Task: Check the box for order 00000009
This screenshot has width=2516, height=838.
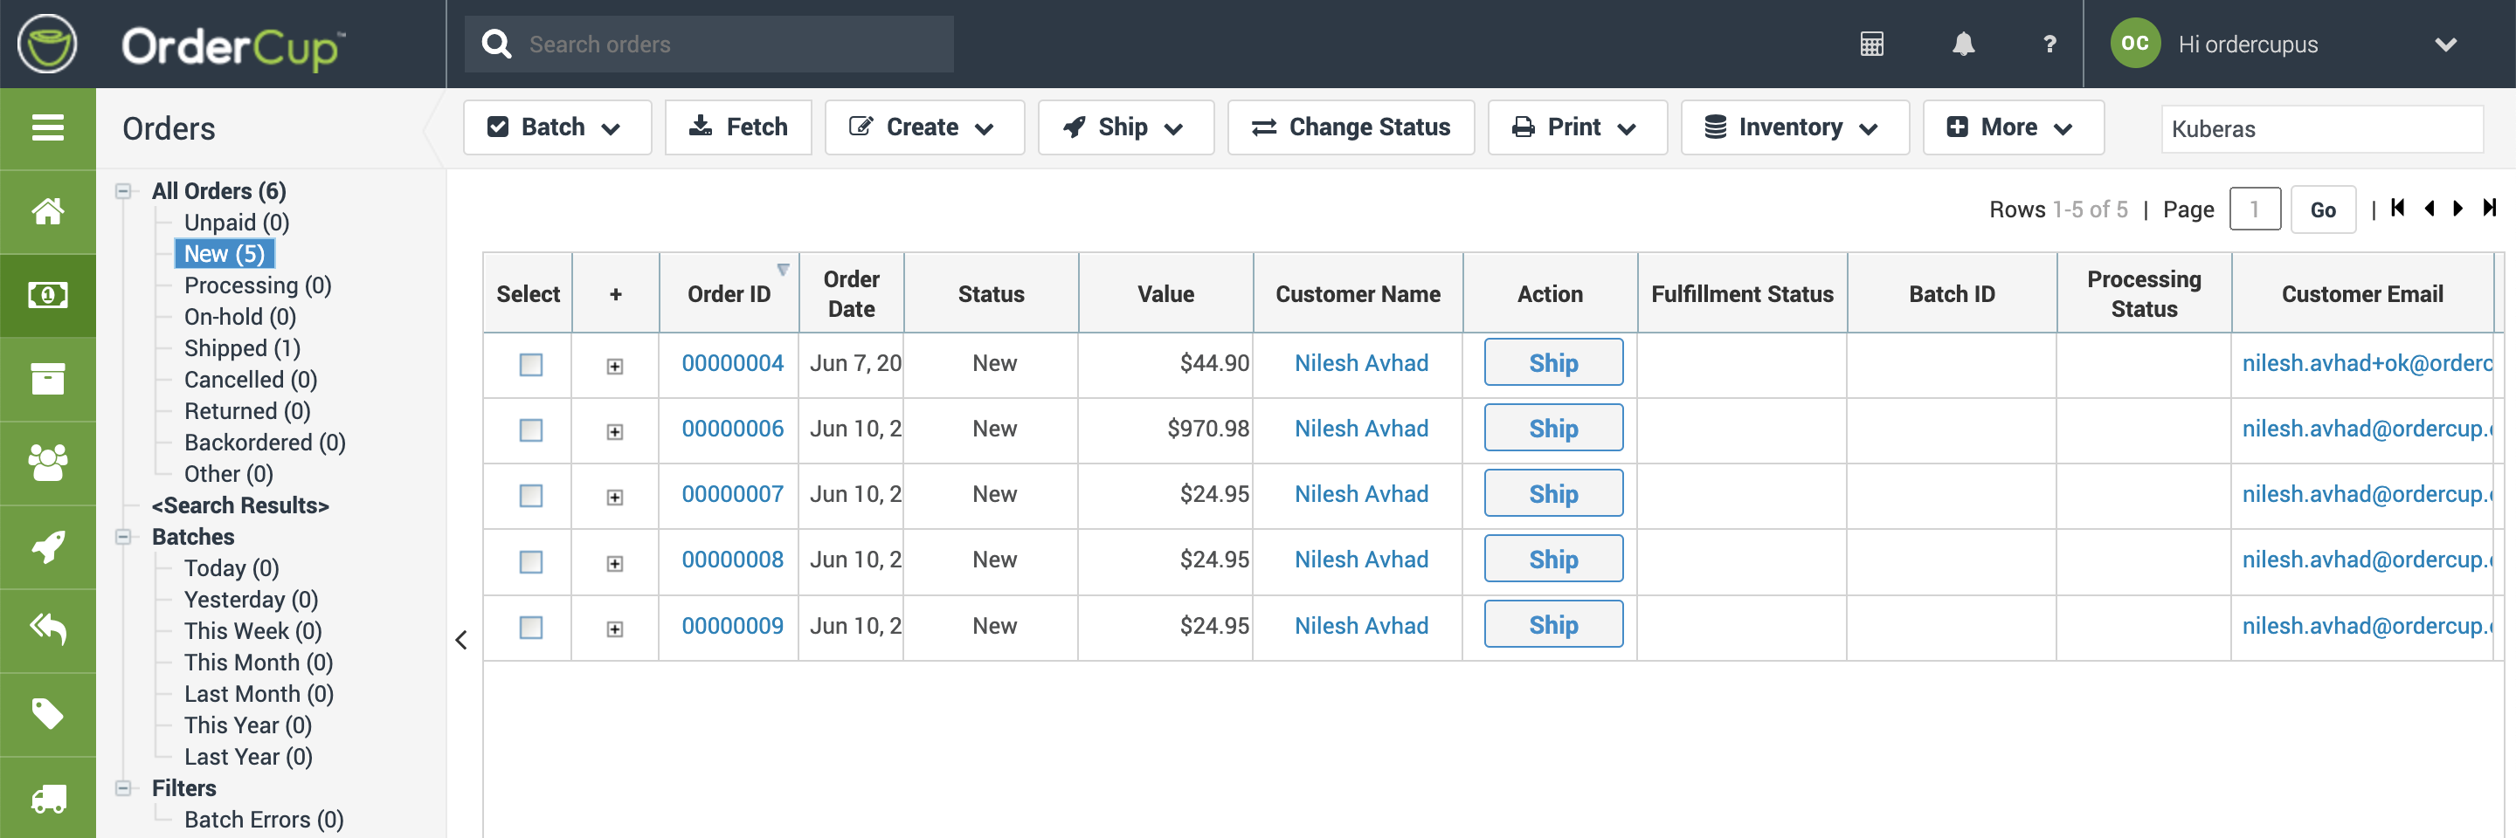Action: [530, 628]
